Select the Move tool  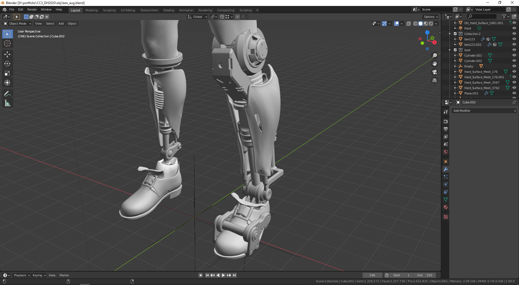click(x=7, y=54)
